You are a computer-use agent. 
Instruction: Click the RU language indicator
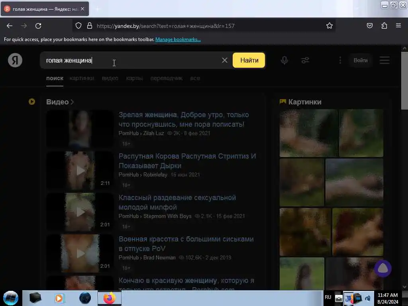pos(328,297)
